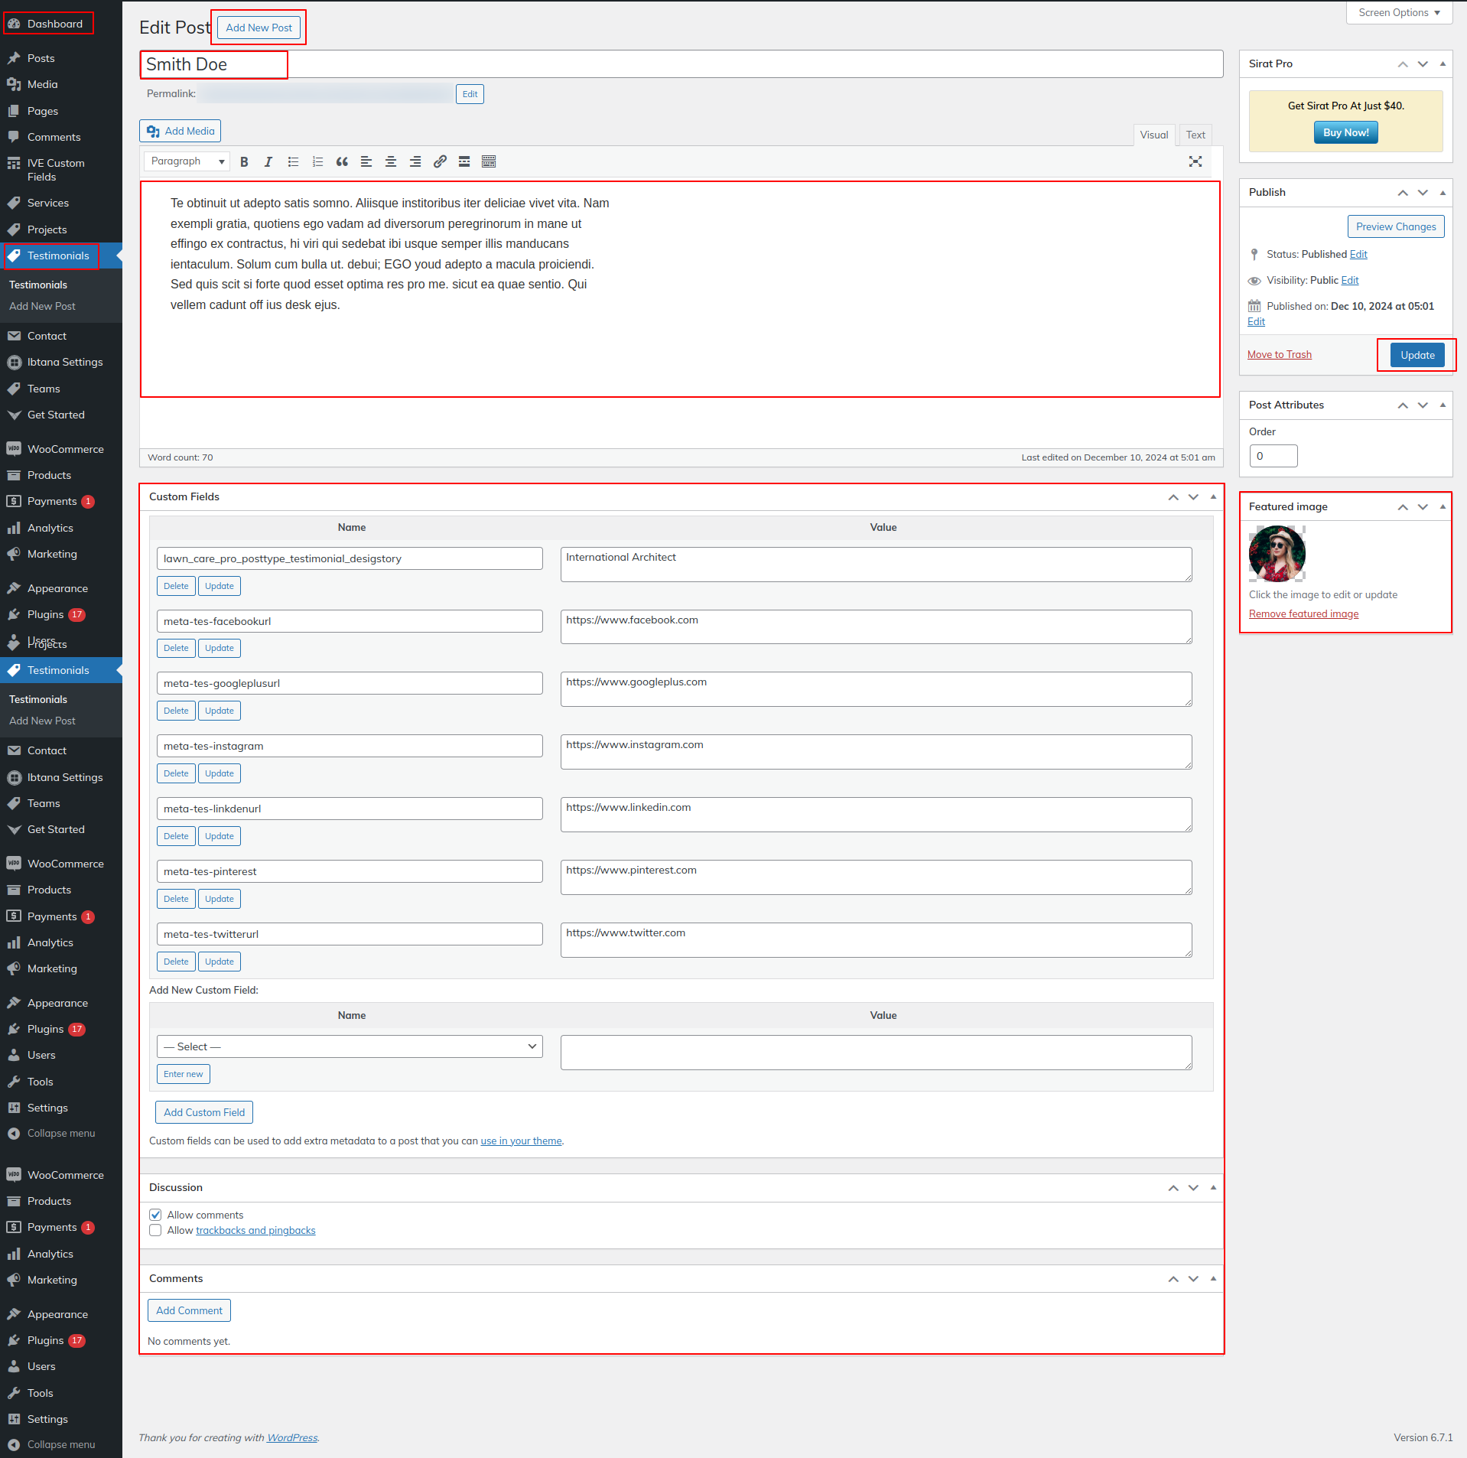Image resolution: width=1467 pixels, height=1458 pixels.
Task: Switch to the Text editor tab
Action: (x=1195, y=135)
